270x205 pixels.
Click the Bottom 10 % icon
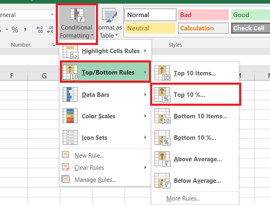162,137
